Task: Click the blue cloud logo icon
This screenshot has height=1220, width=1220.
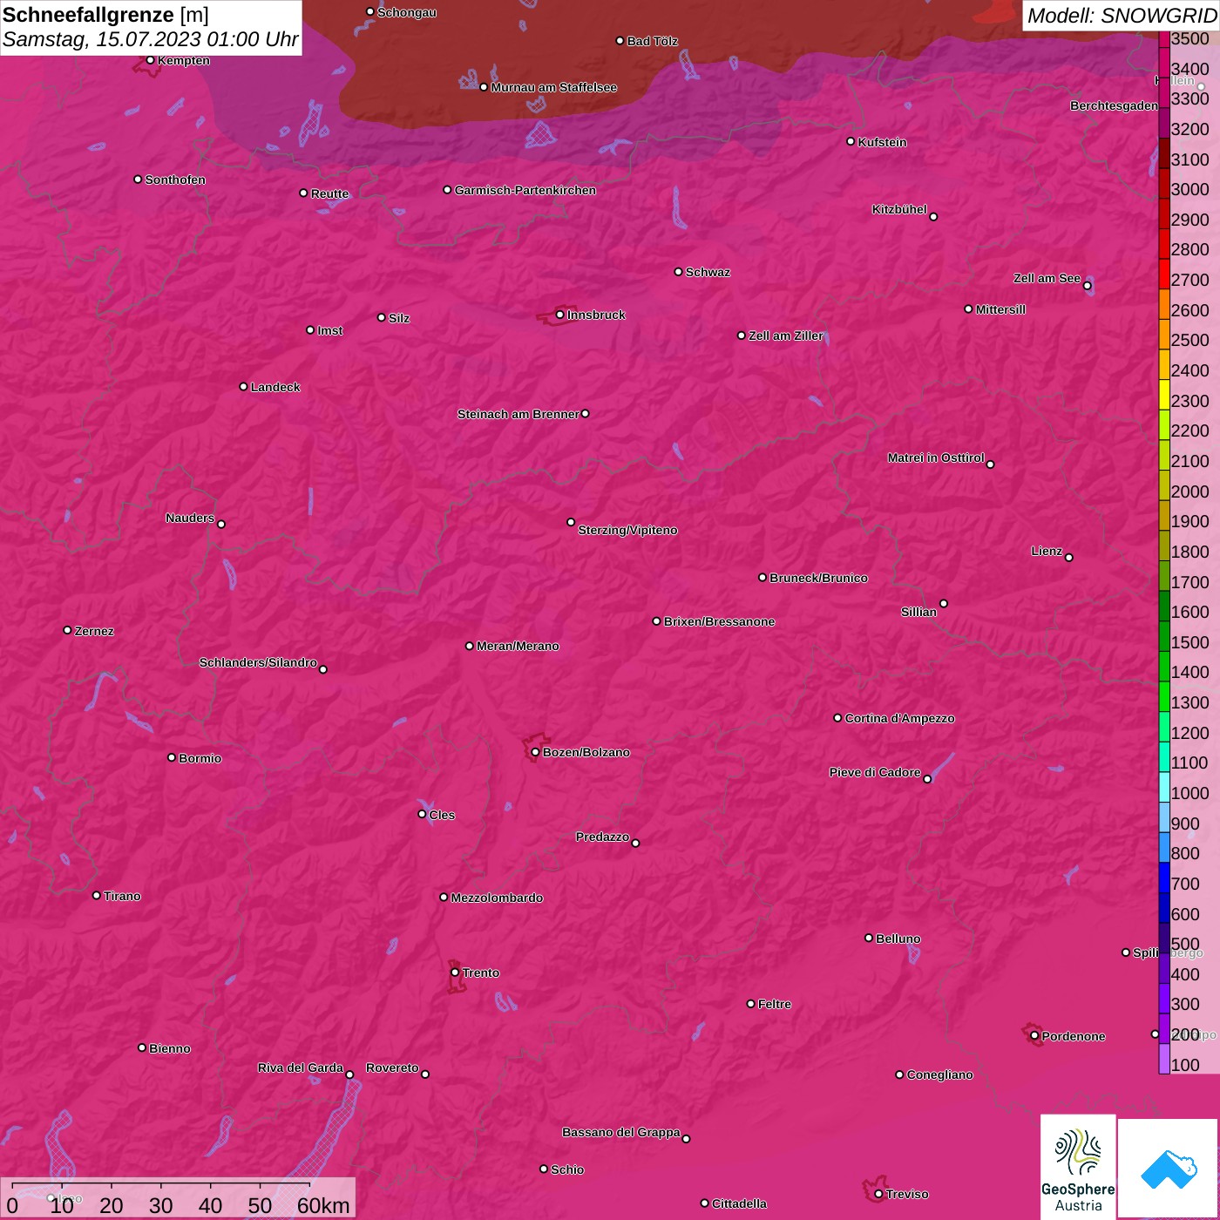Action: pyautogui.click(x=1168, y=1169)
